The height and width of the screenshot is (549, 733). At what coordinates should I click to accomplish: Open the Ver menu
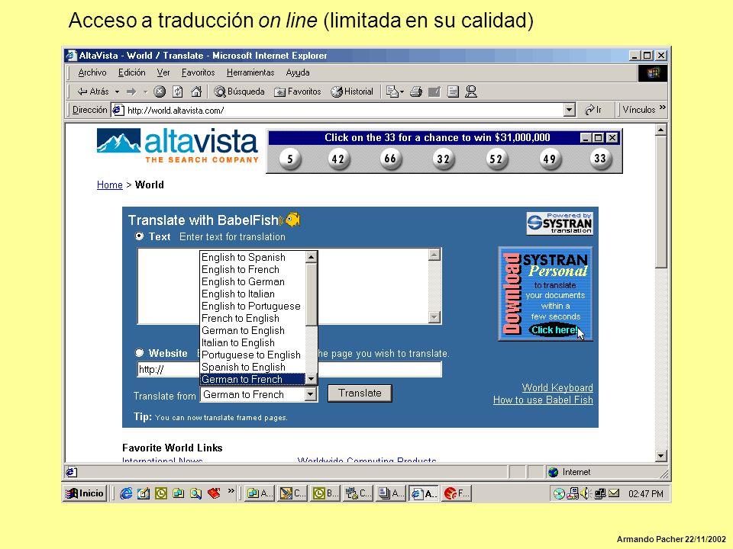click(163, 72)
